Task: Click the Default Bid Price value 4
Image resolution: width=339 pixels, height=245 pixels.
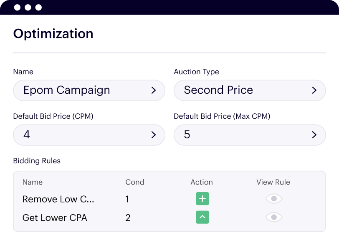Action: coord(27,135)
